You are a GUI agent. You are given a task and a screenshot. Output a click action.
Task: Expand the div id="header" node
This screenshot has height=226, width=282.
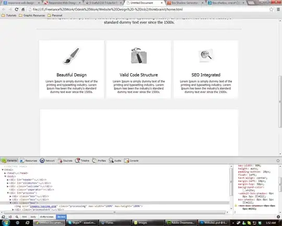click(x=8, y=179)
